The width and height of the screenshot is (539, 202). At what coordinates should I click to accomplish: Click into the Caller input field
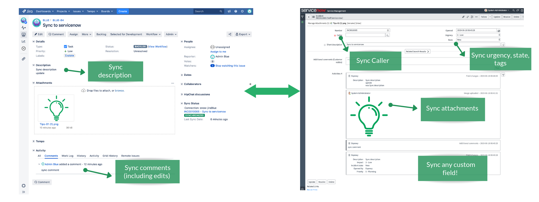click(366, 35)
